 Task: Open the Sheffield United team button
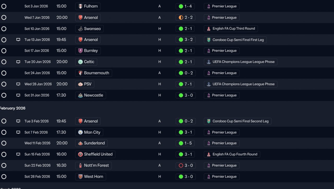click(95, 154)
